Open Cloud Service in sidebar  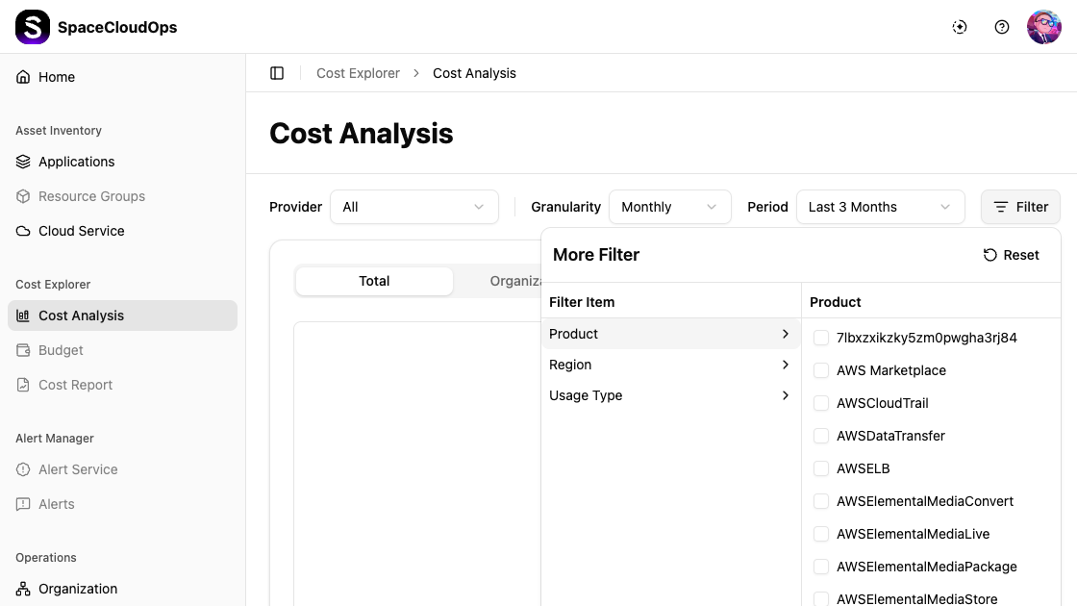click(x=81, y=231)
